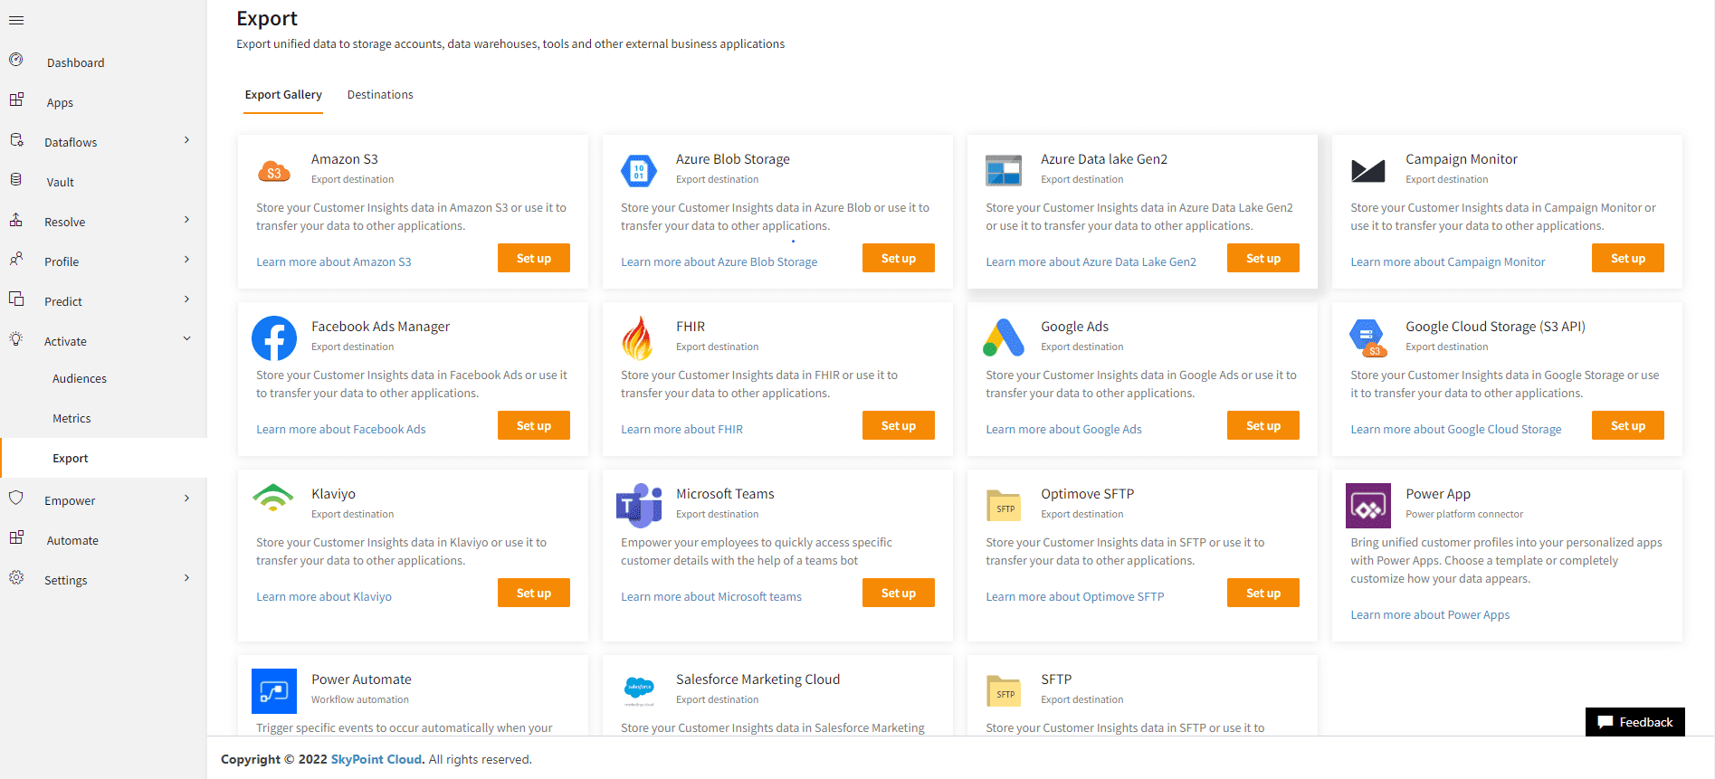The height and width of the screenshot is (779, 1715).
Task: Click the Facebook Ads Manager logo
Action: pyautogui.click(x=273, y=338)
